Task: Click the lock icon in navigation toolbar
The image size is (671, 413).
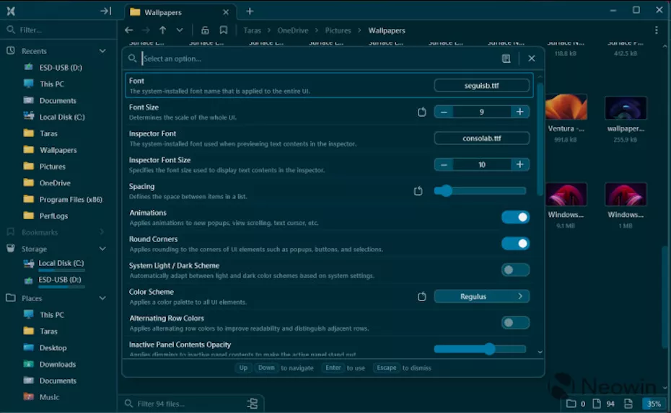Action: point(205,30)
